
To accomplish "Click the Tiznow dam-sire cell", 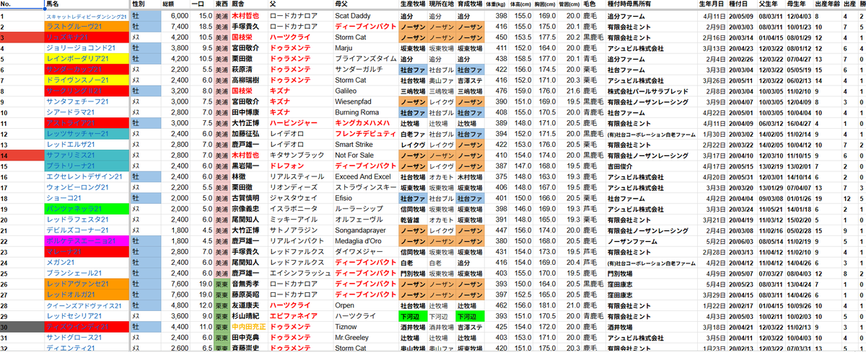I will tap(366, 327).
